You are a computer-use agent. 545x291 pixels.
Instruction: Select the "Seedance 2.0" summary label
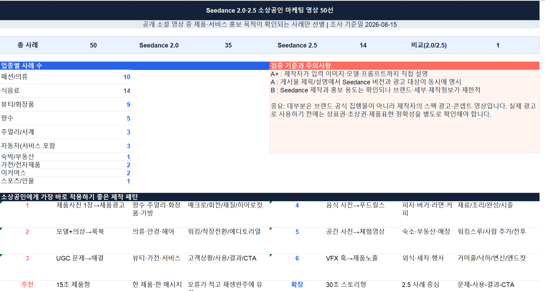point(159,45)
